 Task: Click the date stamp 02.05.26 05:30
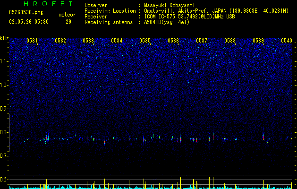click(x=29, y=22)
